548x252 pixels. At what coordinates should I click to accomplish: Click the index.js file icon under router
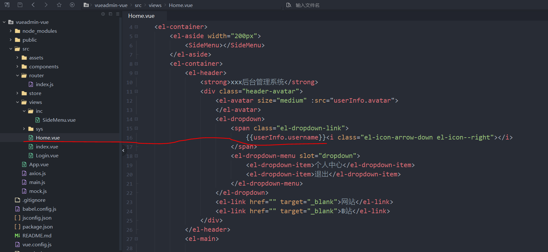pos(31,84)
